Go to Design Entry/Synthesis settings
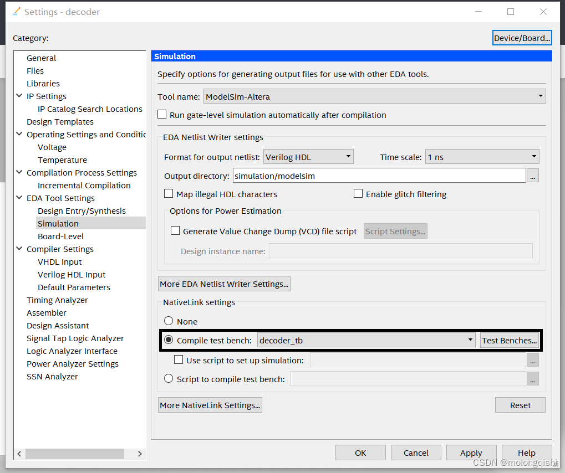 click(x=82, y=211)
